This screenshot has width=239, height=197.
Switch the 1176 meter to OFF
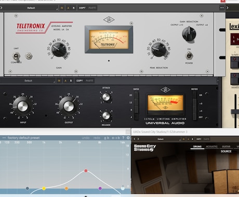[x=194, y=117]
